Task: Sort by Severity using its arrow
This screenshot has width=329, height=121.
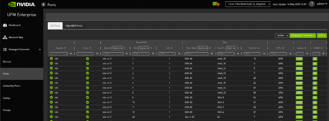Action: click(65, 48)
